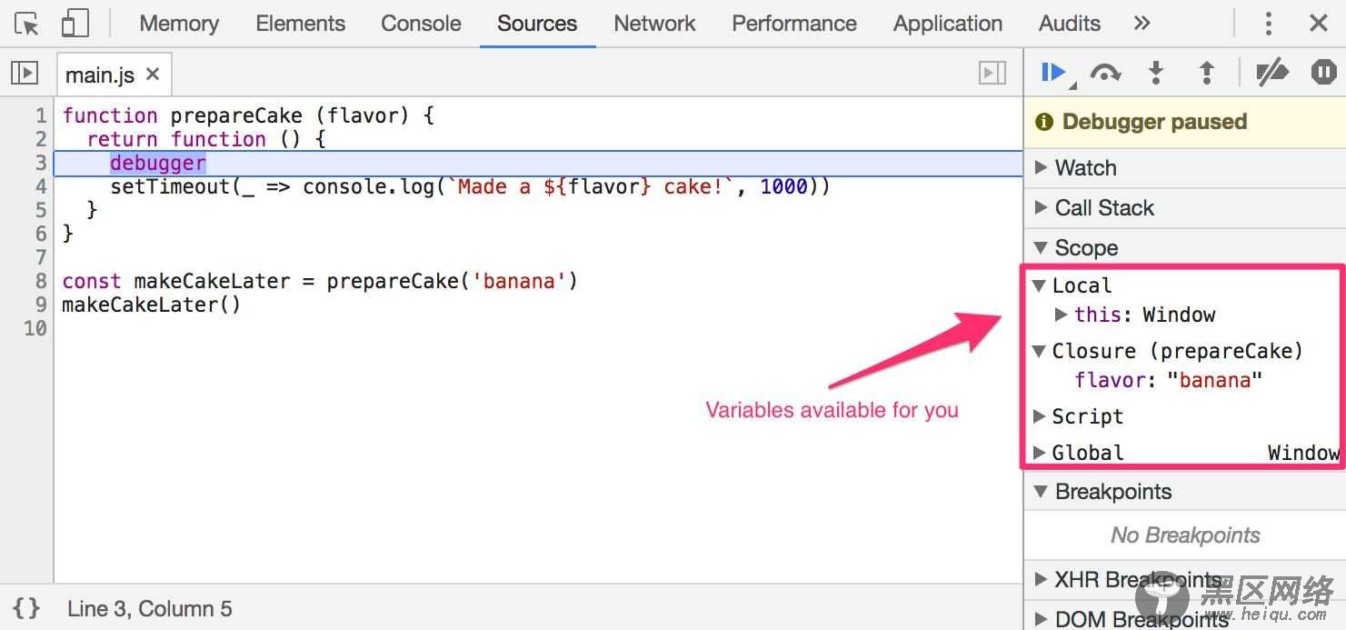Click the prepareCake function name on line 1
Screen dimensions: 1346x630
pyautogui.click(x=236, y=115)
